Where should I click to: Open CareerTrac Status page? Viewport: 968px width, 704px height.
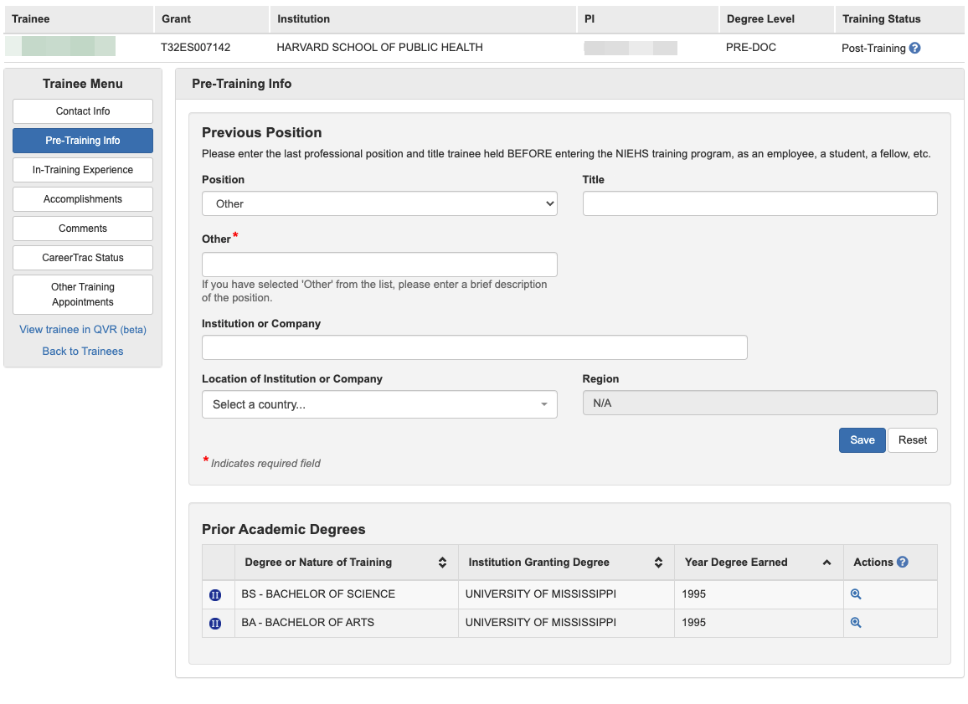point(83,258)
